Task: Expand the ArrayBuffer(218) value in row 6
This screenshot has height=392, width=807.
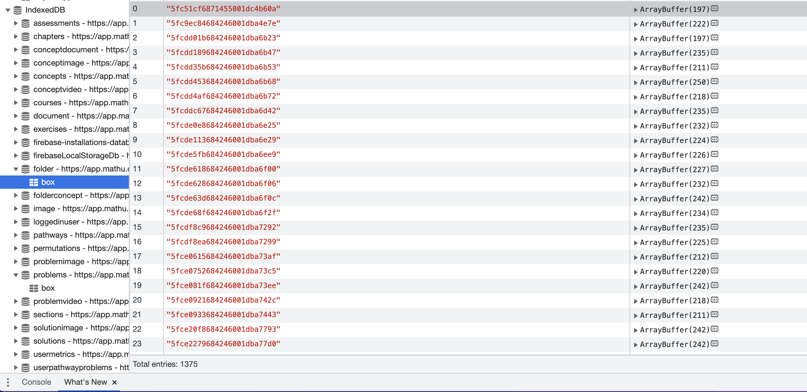Action: pos(635,97)
